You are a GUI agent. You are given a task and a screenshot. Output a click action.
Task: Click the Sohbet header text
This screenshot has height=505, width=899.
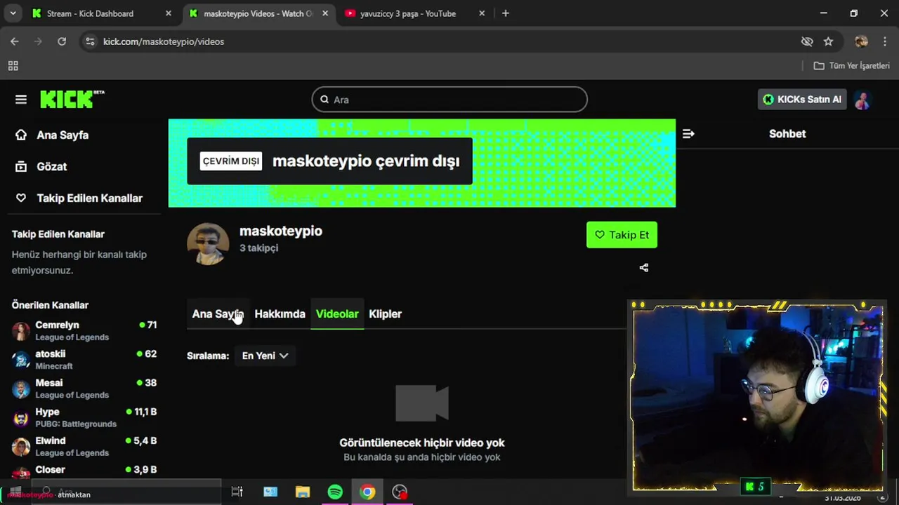[x=787, y=133]
